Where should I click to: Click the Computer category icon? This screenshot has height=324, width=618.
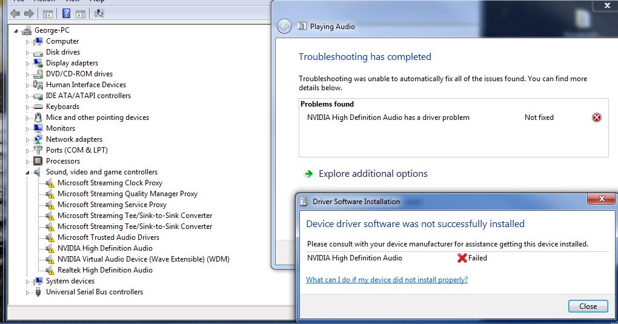pyautogui.click(x=38, y=41)
